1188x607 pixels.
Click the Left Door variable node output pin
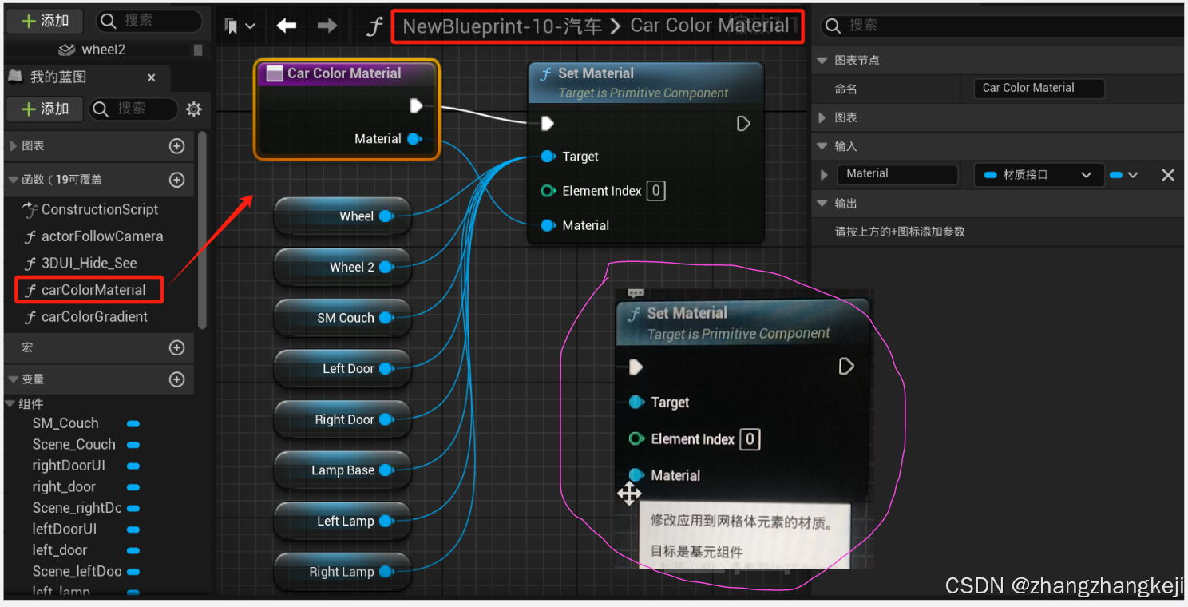pos(386,368)
